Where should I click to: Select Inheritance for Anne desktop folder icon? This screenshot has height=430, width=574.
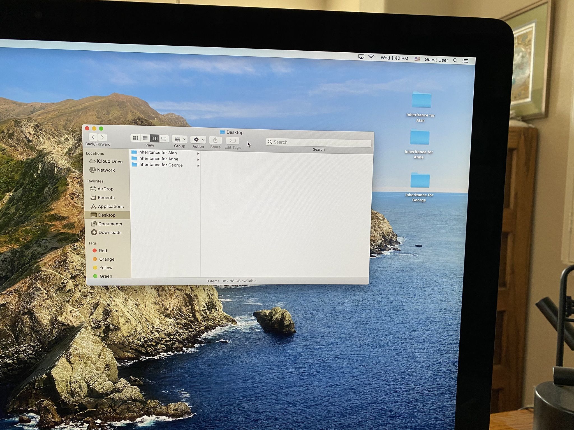(420, 137)
